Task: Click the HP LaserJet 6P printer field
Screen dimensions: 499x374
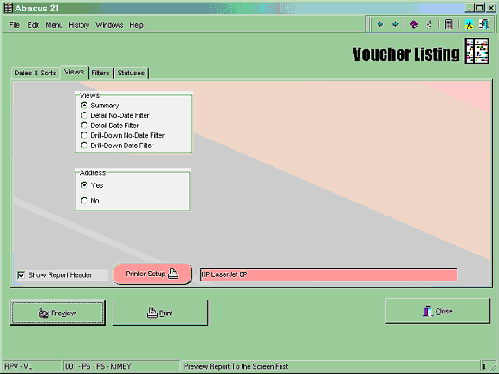Action: tap(328, 274)
